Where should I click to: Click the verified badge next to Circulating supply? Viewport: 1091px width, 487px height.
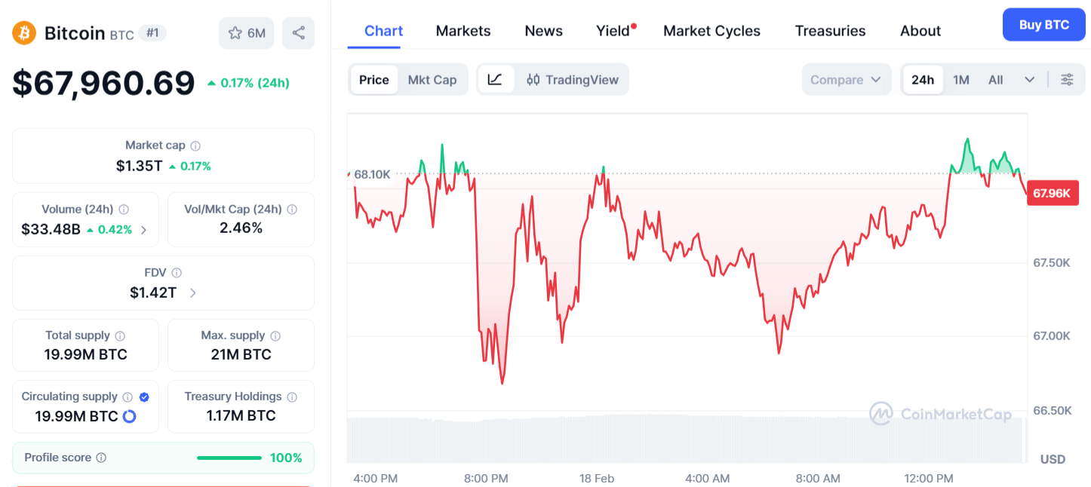point(143,396)
